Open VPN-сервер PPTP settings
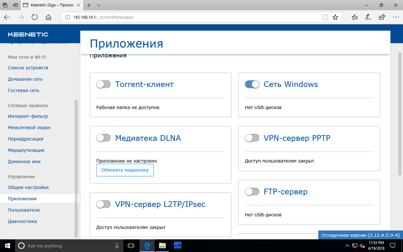Image resolution: width=403 pixels, height=252 pixels. click(x=297, y=138)
